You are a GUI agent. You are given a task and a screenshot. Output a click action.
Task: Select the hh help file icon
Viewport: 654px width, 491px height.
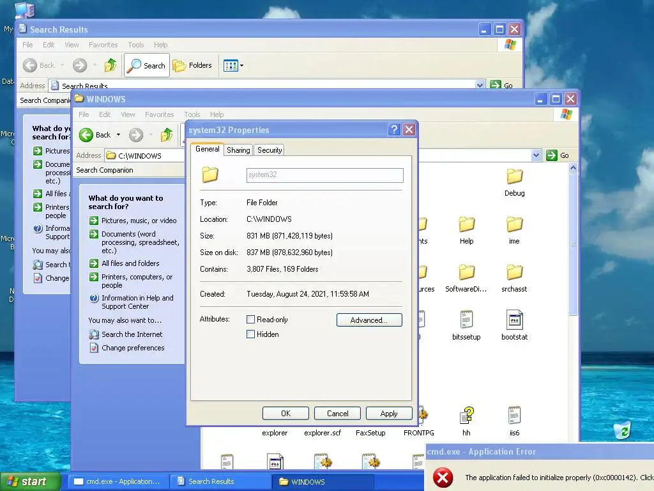[467, 416]
